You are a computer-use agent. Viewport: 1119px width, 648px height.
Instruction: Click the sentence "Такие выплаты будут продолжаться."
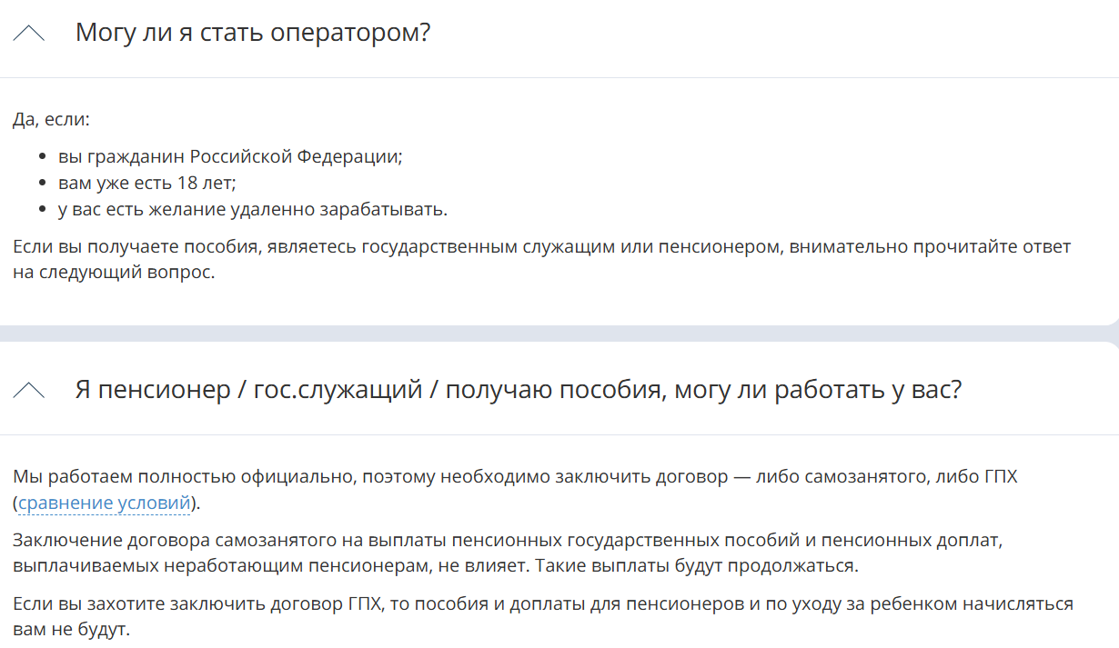tap(697, 566)
